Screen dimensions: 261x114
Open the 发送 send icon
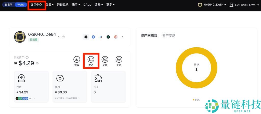pos(91,59)
